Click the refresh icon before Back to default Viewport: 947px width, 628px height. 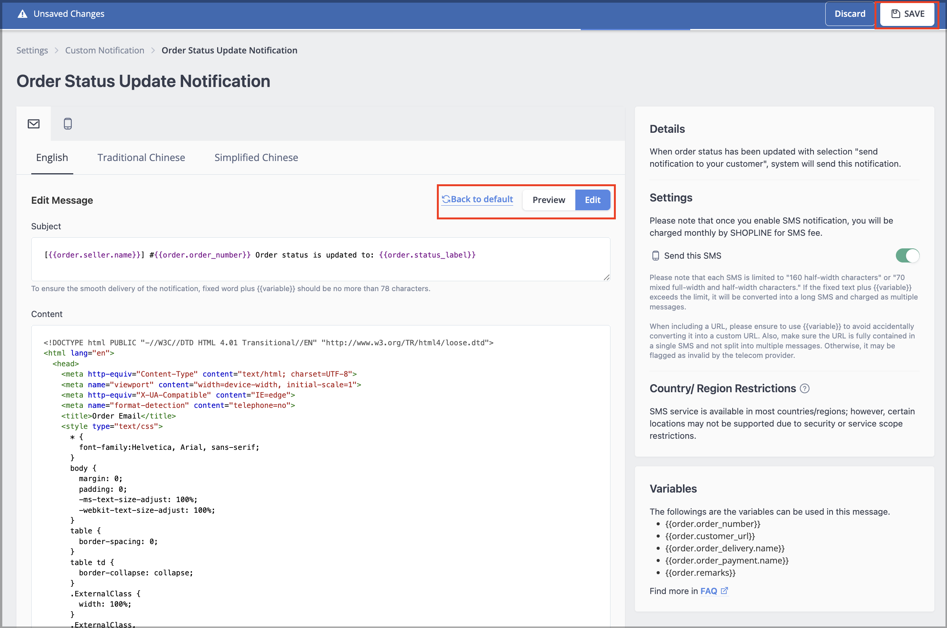pos(446,199)
